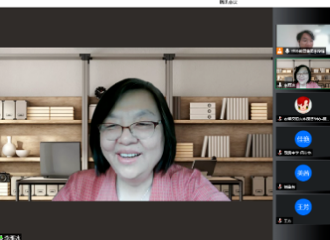Click muted mic icon under cartoon avatar

click(280, 119)
